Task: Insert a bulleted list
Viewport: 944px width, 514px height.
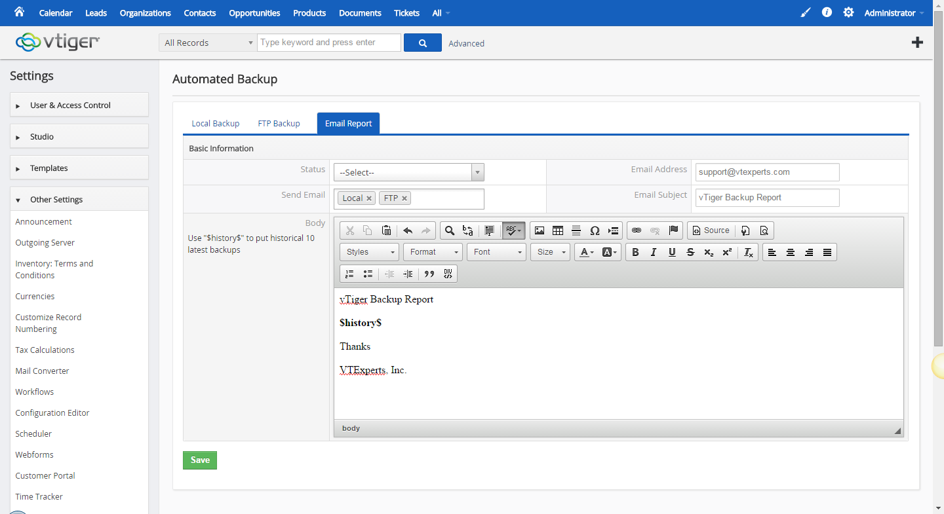Action: pos(368,274)
